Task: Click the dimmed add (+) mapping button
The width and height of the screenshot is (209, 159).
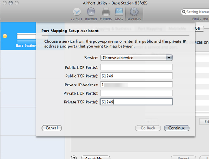Action: (148, 122)
